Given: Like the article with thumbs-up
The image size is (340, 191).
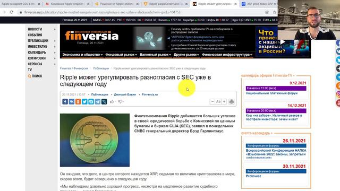Looking at the screenshot, I should pyautogui.click(x=112, y=101).
